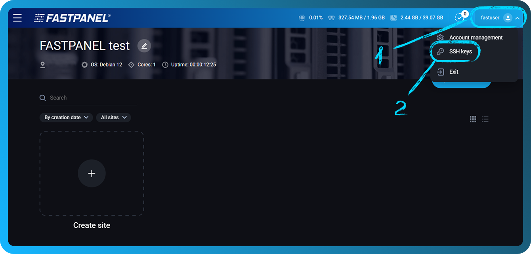531x254 pixels.
Task: Open the notifications checkmark icon with badge 0
Action: coord(460,17)
